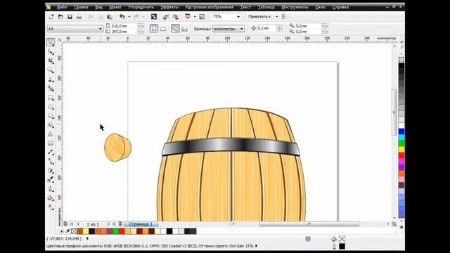Expand the Application Launcher dropdown arrow
The height and width of the screenshot is (253, 450).
click(195, 17)
